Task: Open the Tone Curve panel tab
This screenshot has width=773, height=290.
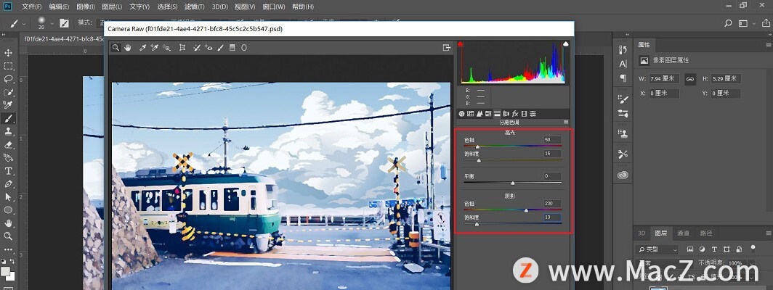Action: tap(471, 114)
